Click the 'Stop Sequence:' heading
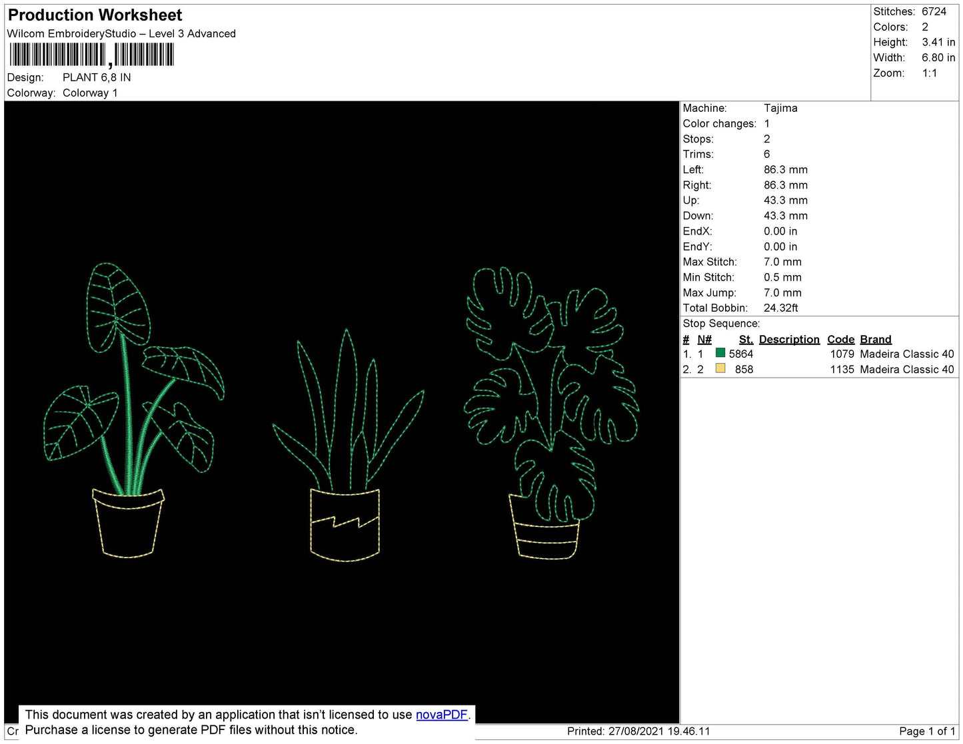Screen dimensions: 963x744 click(721, 323)
